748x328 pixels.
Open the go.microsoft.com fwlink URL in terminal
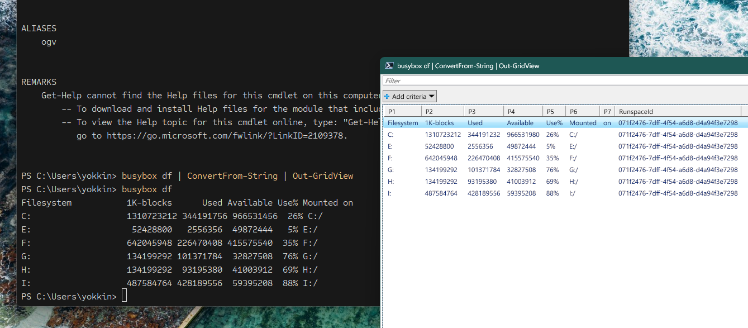[226, 136]
